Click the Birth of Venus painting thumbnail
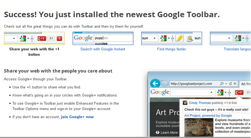 pyautogui.click(x=199, y=127)
